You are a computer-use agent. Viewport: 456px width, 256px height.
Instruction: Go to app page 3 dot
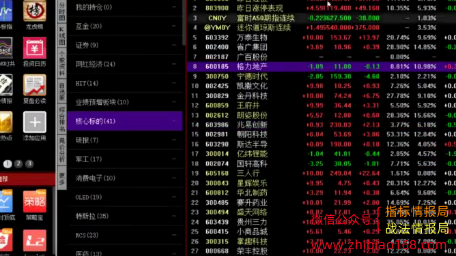click(29, 164)
